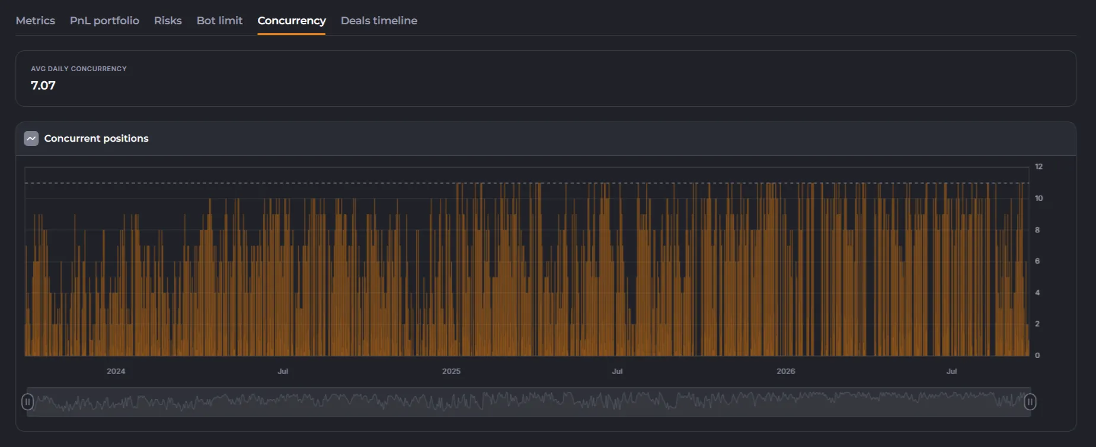Select the Concurrency tab

coord(292,21)
